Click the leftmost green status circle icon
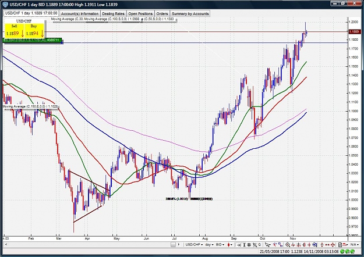 point(342,251)
